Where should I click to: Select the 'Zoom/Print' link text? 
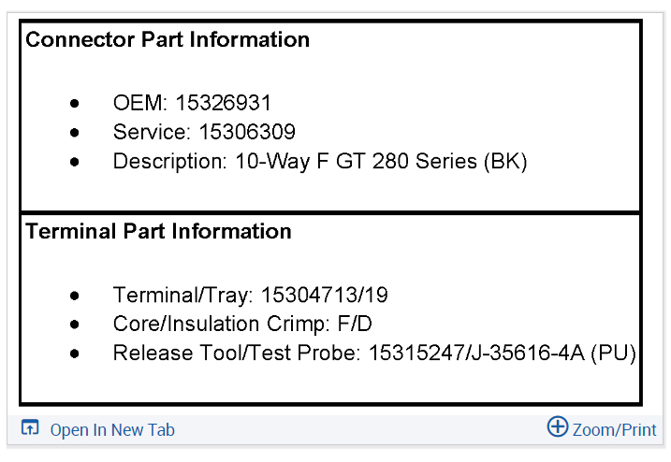pos(615,430)
